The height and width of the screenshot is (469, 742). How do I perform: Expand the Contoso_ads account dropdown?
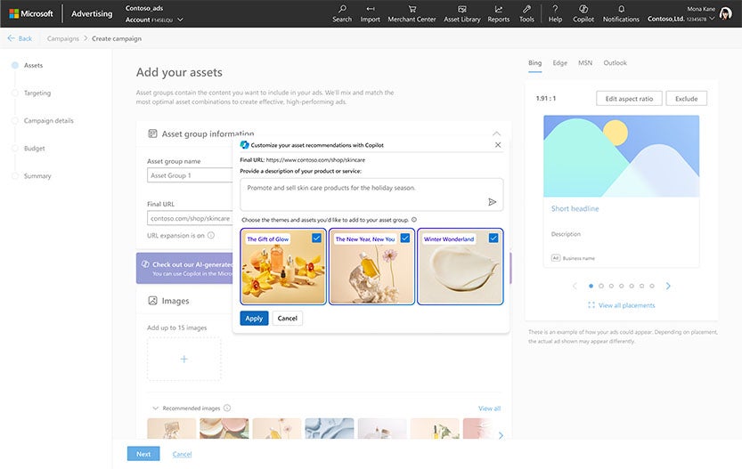pyautogui.click(x=181, y=19)
